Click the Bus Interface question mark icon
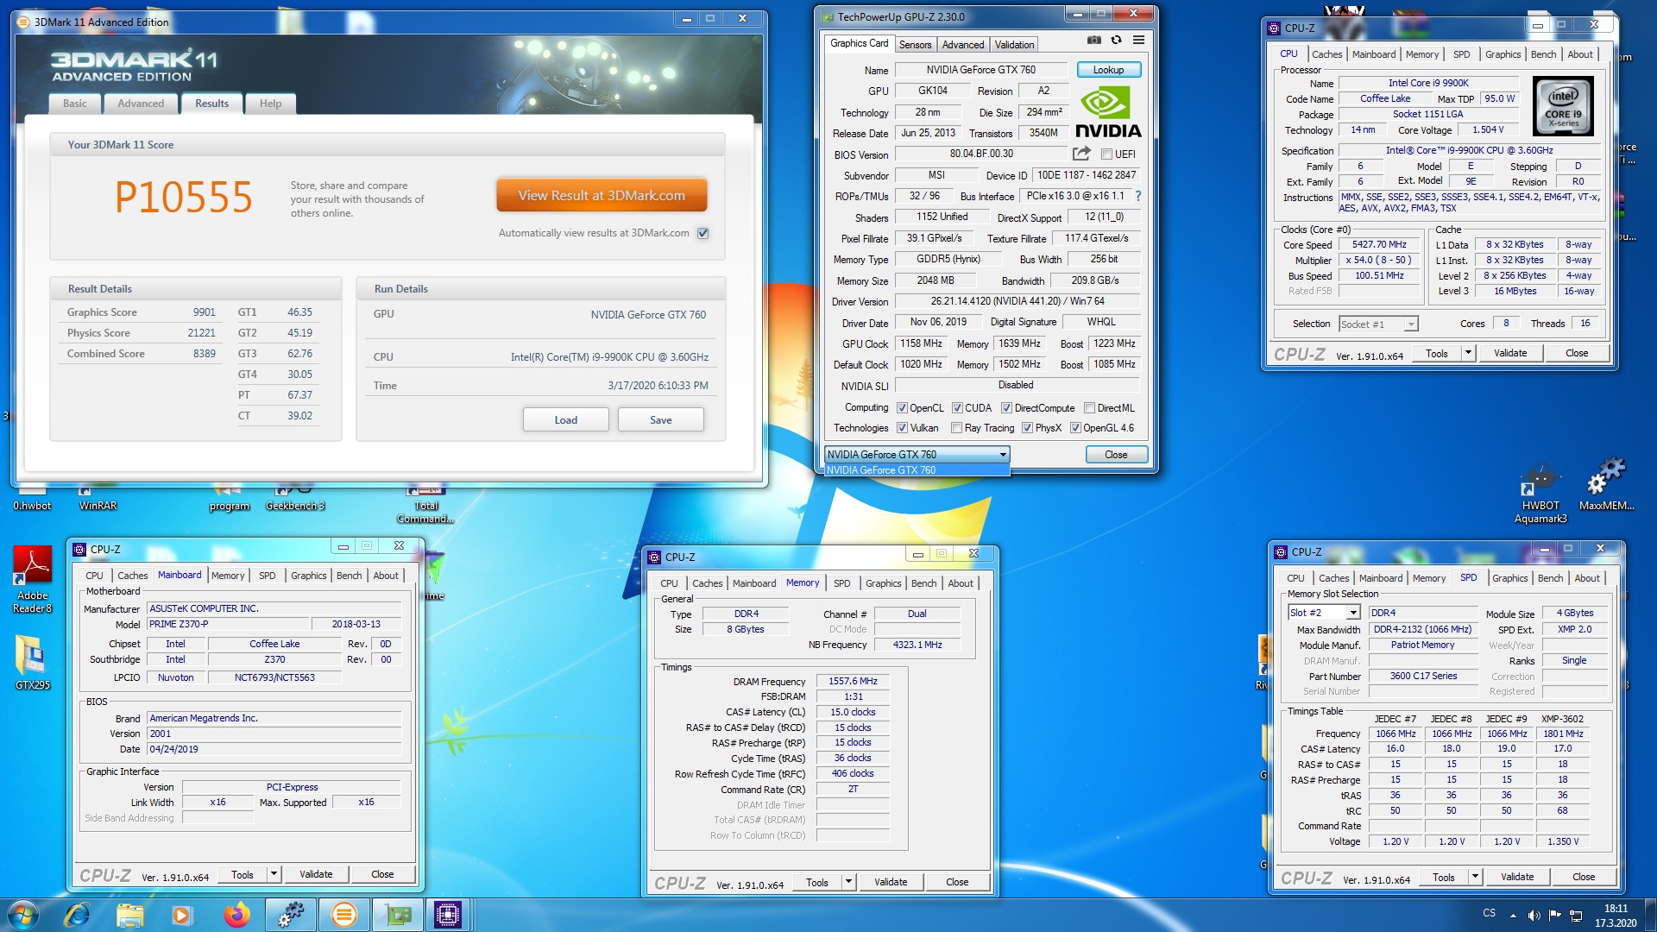This screenshot has width=1657, height=932. tap(1138, 196)
